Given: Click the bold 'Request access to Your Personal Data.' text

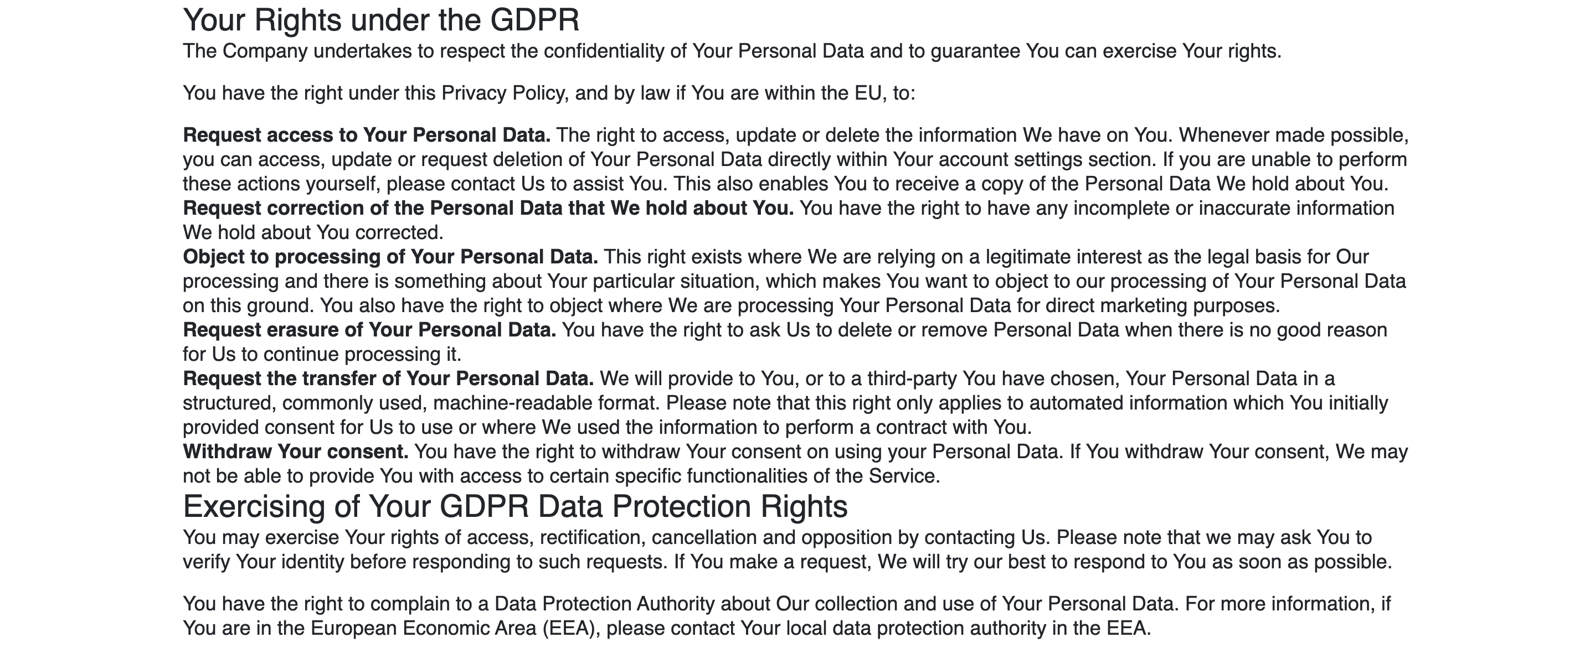Looking at the screenshot, I should (367, 136).
